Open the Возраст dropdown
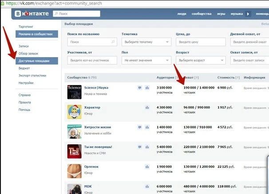Screen dimensions: 269x194 tap(201, 60)
